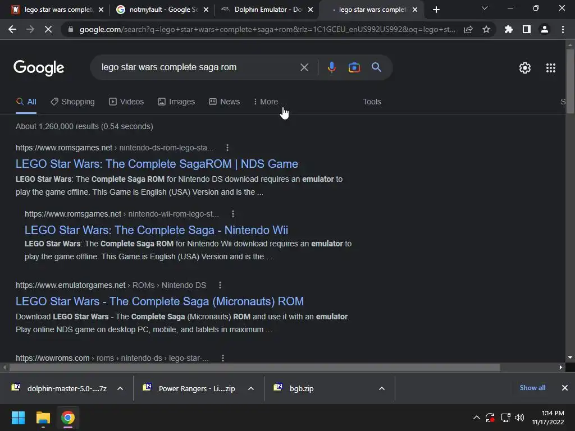
Task: Open options for the emulatorgames.net result
Action: click(x=220, y=285)
